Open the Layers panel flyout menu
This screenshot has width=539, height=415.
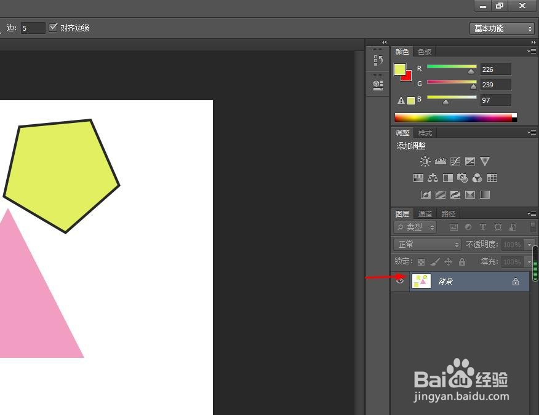click(532, 214)
